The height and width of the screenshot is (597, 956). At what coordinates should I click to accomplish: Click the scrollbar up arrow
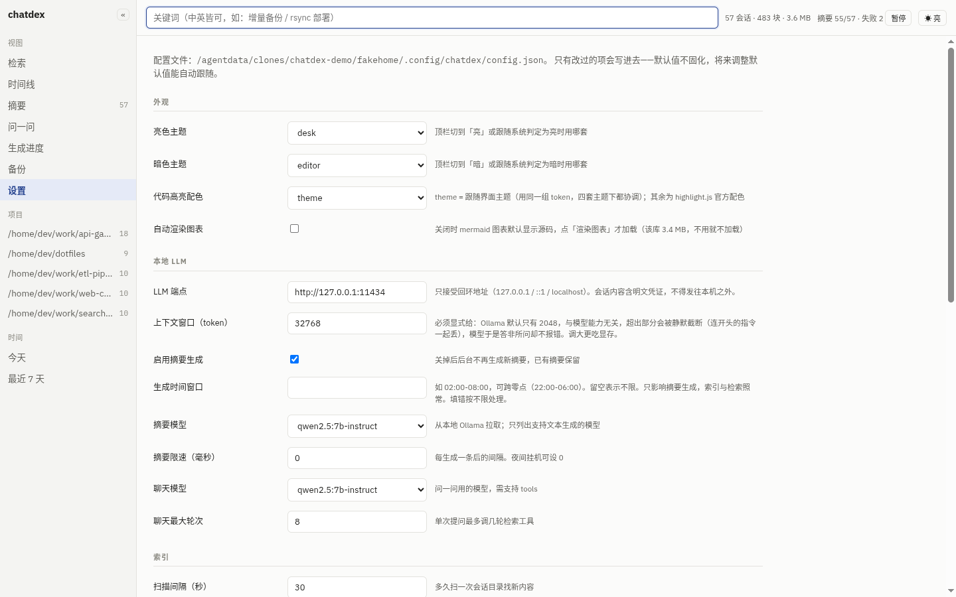(951, 42)
